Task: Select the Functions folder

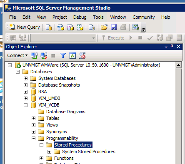Action: (64, 158)
